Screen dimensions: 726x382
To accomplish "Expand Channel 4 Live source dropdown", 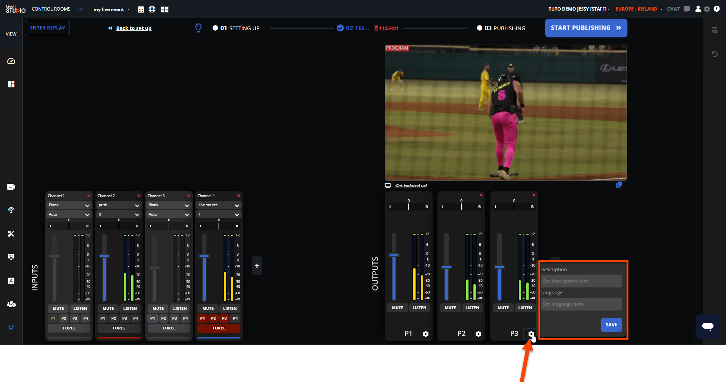I will coord(219,205).
